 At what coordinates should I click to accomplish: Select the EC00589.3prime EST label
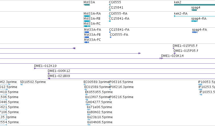pos(96,82)
